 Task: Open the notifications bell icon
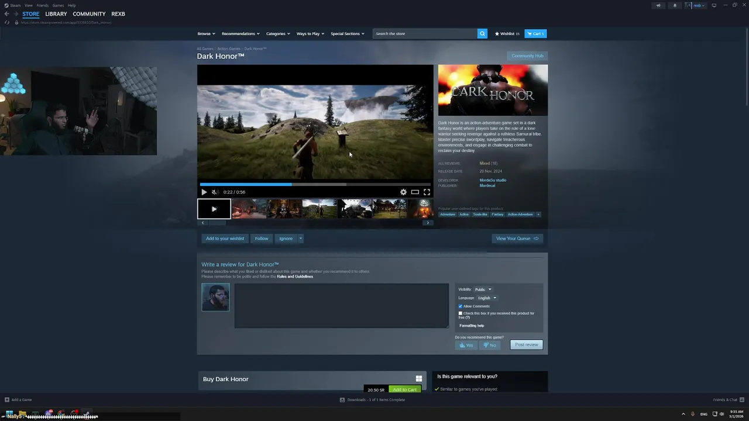pyautogui.click(x=675, y=5)
